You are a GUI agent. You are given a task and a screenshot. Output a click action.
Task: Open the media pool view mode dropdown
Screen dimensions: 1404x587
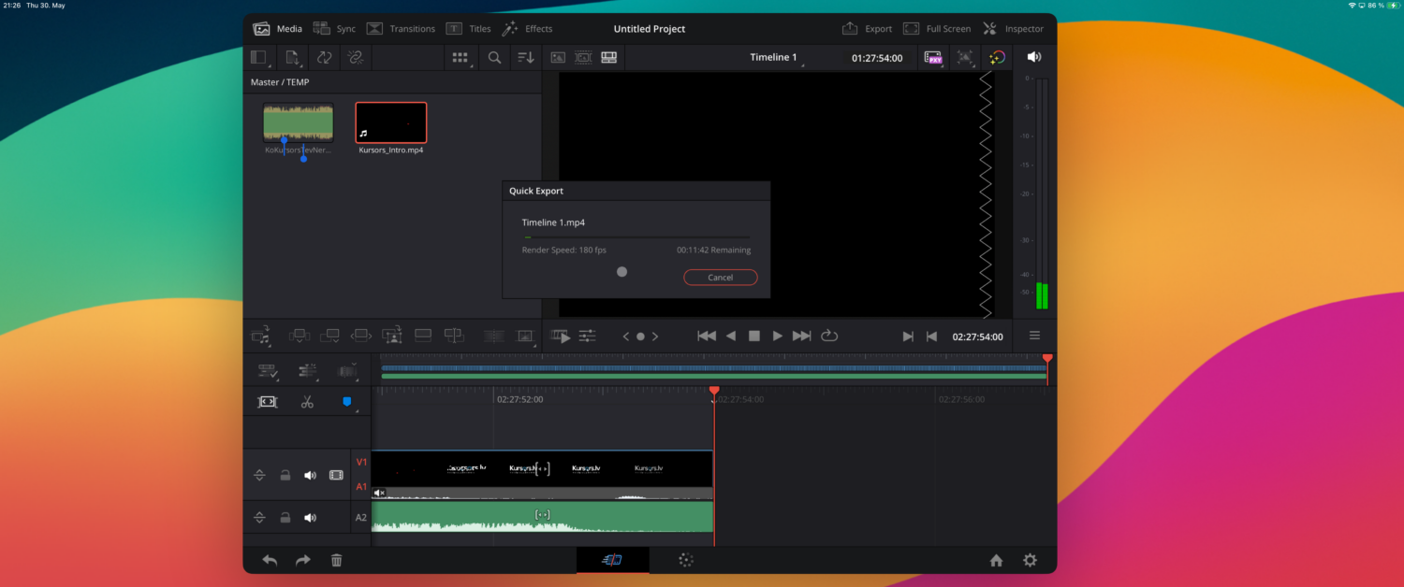pyautogui.click(x=460, y=58)
